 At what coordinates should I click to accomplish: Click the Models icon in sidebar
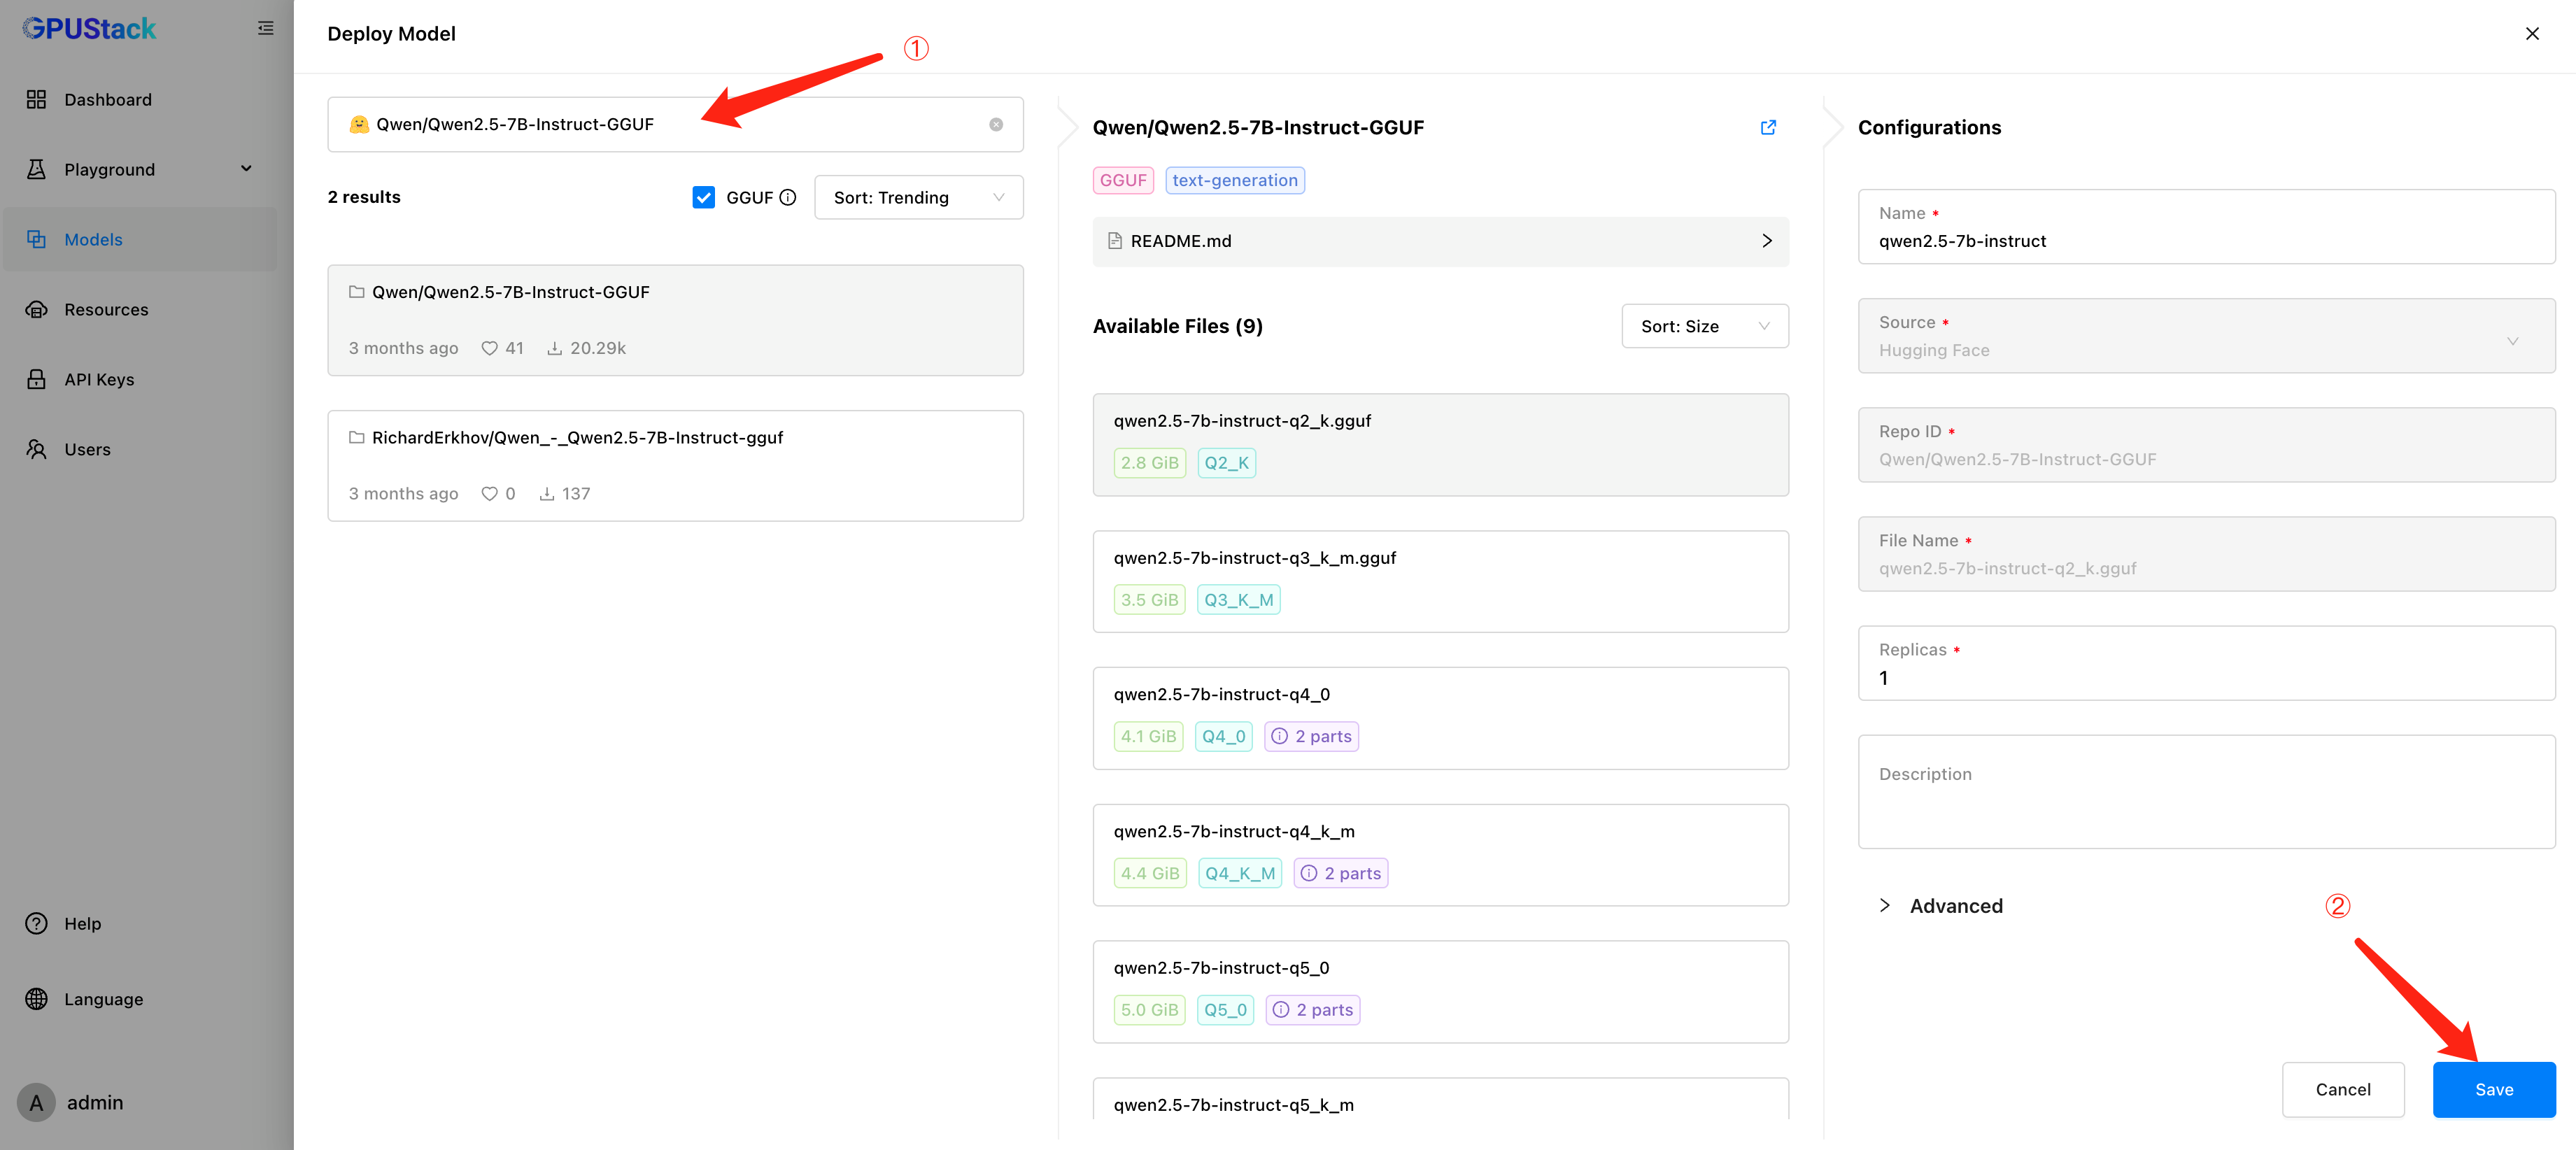click(36, 239)
